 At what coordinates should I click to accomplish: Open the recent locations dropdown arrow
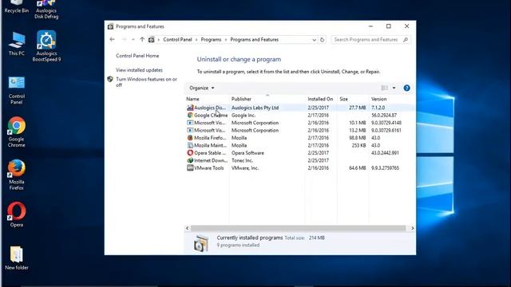click(x=133, y=40)
